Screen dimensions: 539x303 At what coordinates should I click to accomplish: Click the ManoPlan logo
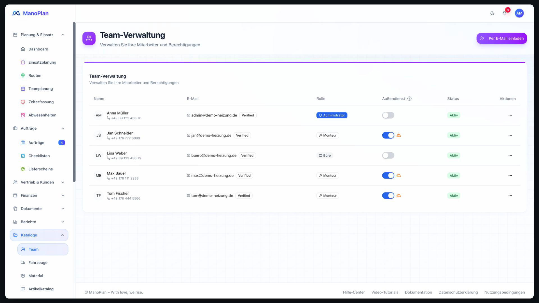pyautogui.click(x=30, y=13)
